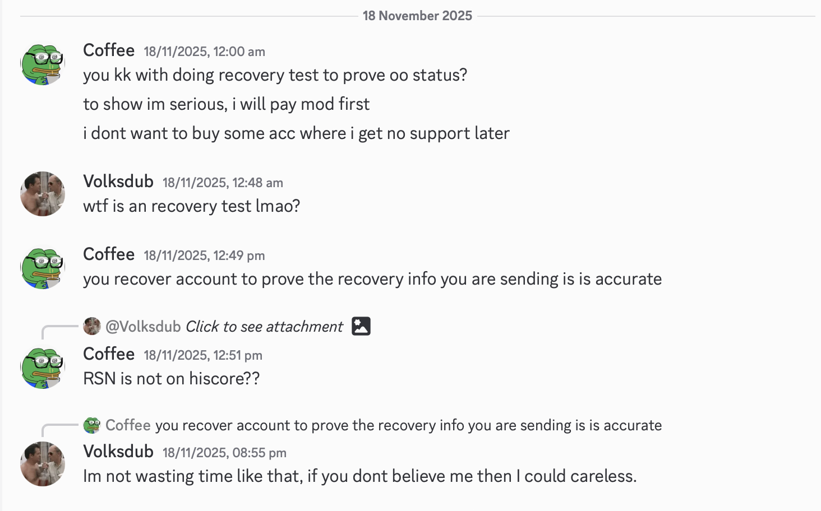Click Coffee username on 12:51 pm message

pyautogui.click(x=109, y=354)
